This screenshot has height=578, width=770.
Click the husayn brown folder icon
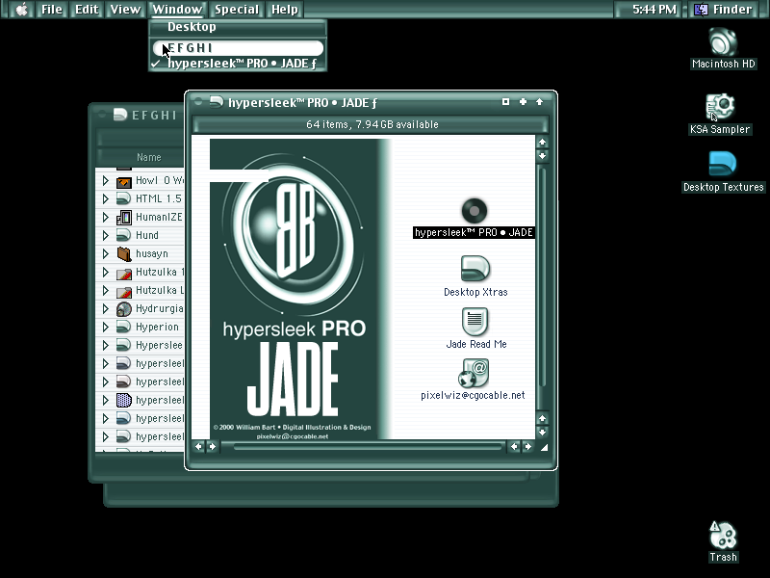pos(124,254)
